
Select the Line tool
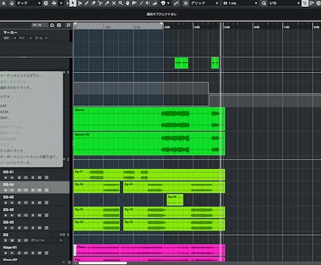(x=141, y=3)
